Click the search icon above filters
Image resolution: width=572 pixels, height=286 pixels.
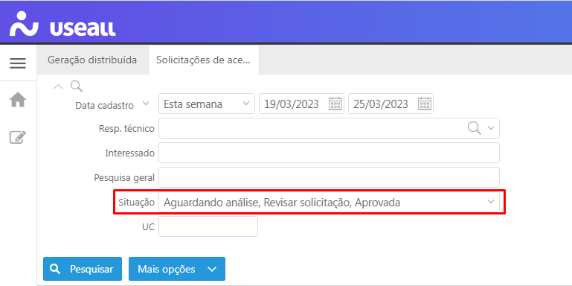[77, 86]
